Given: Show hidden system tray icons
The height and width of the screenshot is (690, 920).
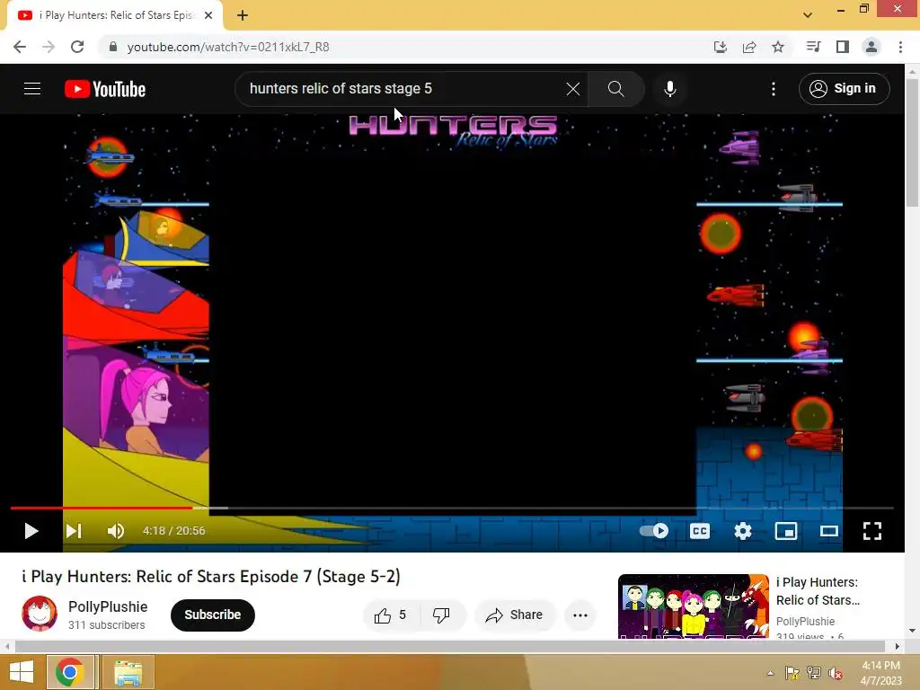Looking at the screenshot, I should 770,673.
